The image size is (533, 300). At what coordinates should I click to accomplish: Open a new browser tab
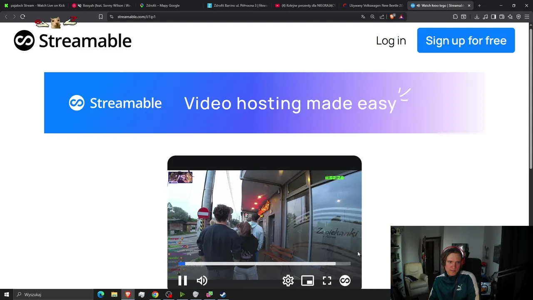tap(479, 5)
